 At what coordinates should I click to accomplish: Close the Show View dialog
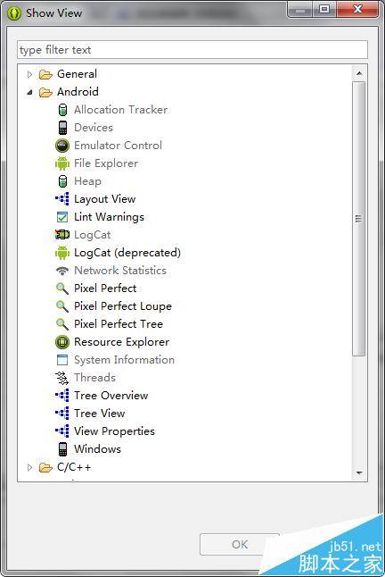[357, 9]
